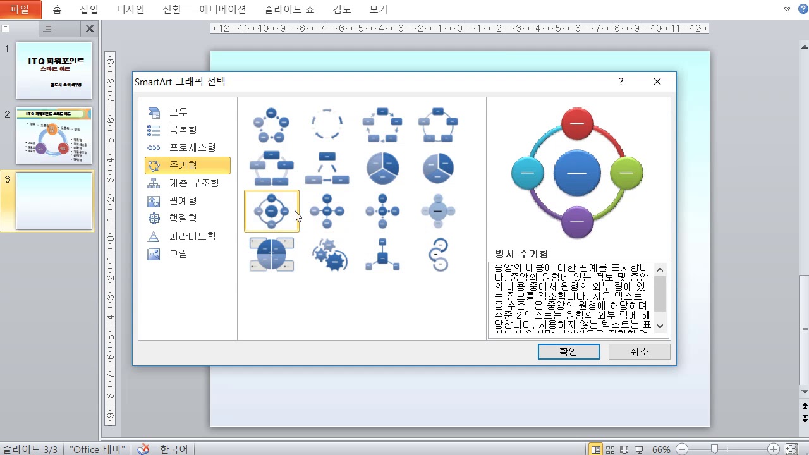The width and height of the screenshot is (809, 455).
Task: Select the 행렬형 category
Action: click(187, 219)
